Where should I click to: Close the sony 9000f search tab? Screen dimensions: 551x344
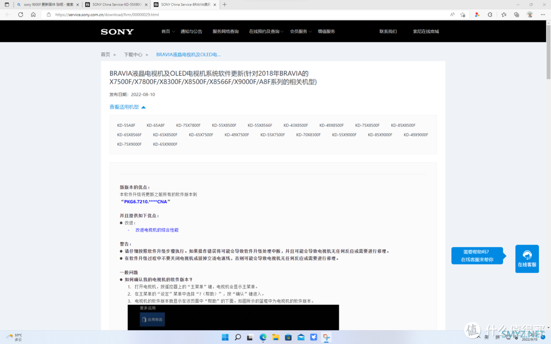pyautogui.click(x=78, y=5)
